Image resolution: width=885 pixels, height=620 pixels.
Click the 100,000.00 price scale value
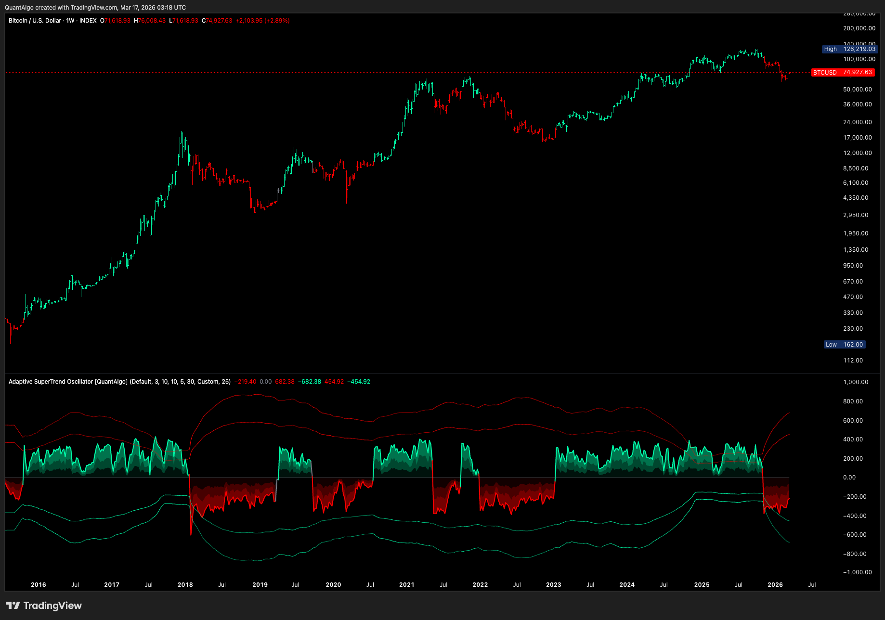coord(859,59)
